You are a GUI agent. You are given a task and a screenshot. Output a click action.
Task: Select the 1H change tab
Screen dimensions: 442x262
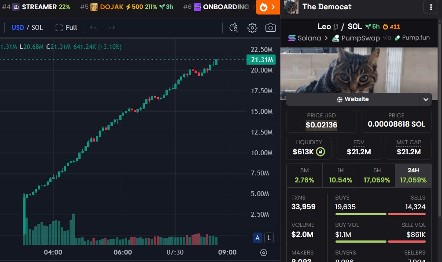coord(340,175)
